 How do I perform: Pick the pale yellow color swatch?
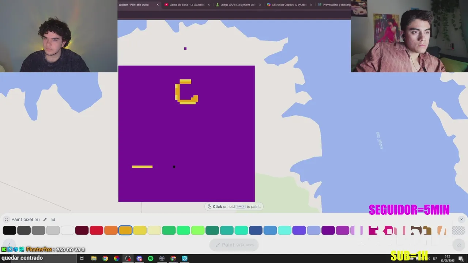tap(154, 230)
